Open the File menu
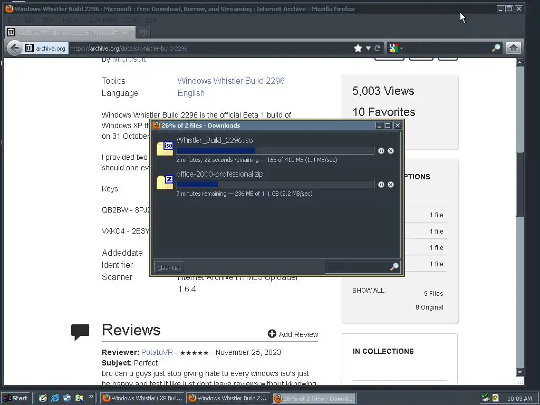Image resolution: width=540 pixels, height=405 pixels. point(12,20)
